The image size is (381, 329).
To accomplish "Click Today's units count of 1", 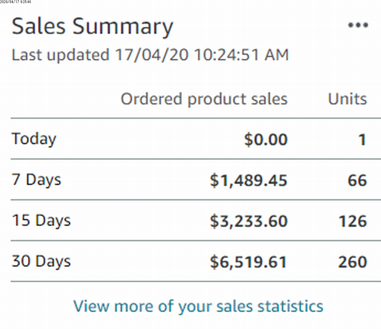I will 362,140.
